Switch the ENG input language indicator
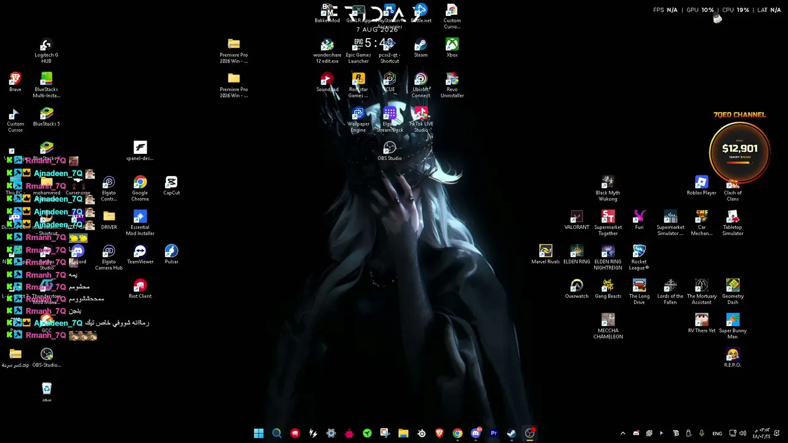788x443 pixels. point(717,434)
